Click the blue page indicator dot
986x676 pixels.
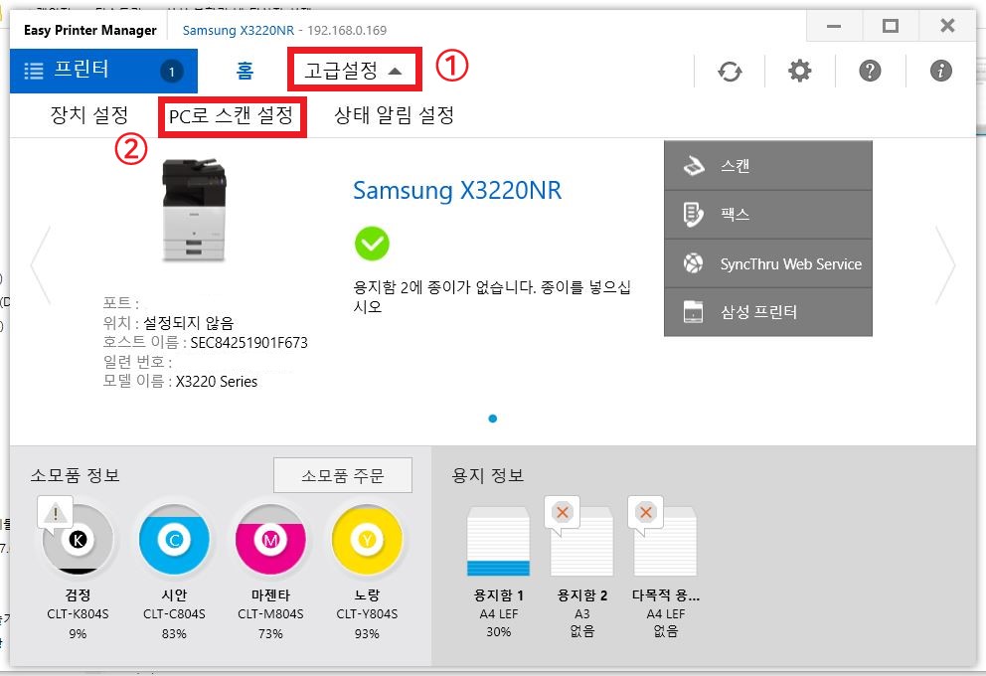coord(493,419)
